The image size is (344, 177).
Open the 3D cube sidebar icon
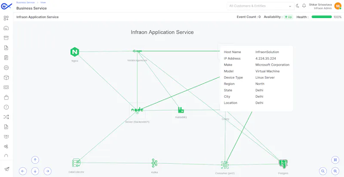point(6,78)
